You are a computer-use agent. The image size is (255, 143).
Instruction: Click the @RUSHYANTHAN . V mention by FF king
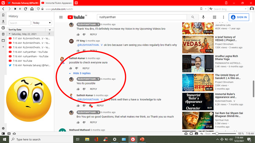pyautogui.click(x=90, y=45)
